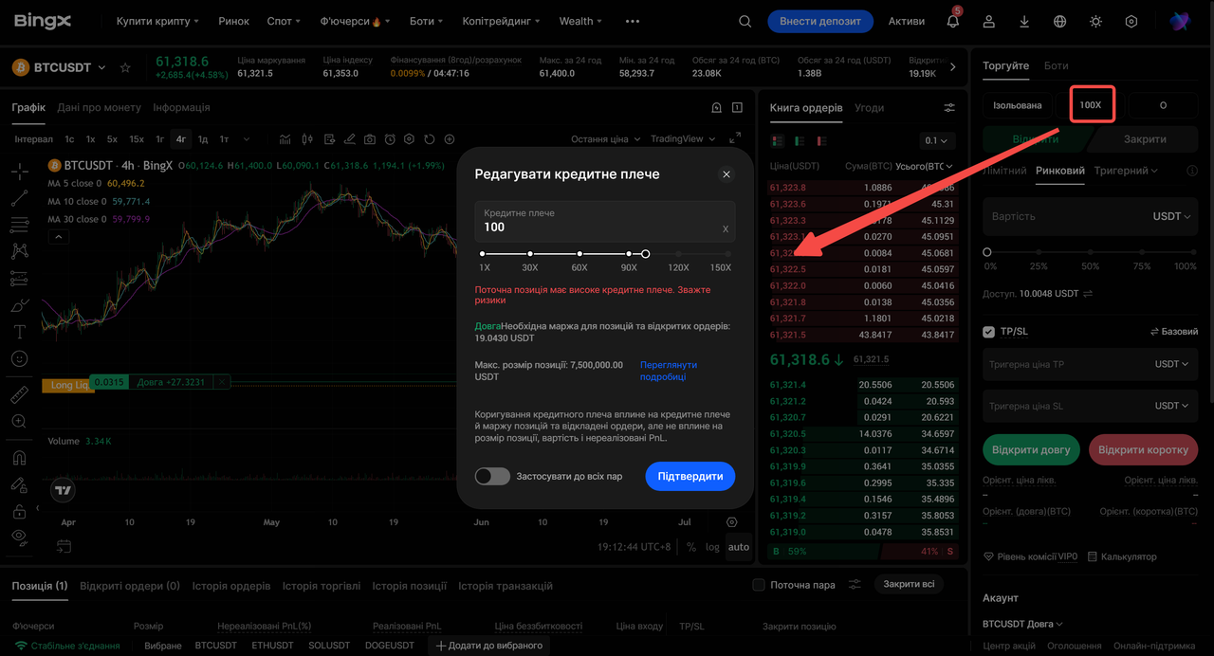Follow the 'Переглянути подробиці' link

pos(669,371)
